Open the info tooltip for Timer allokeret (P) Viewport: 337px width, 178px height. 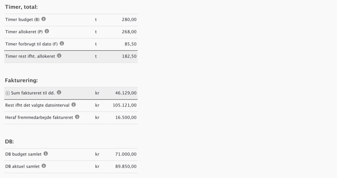pos(47,31)
